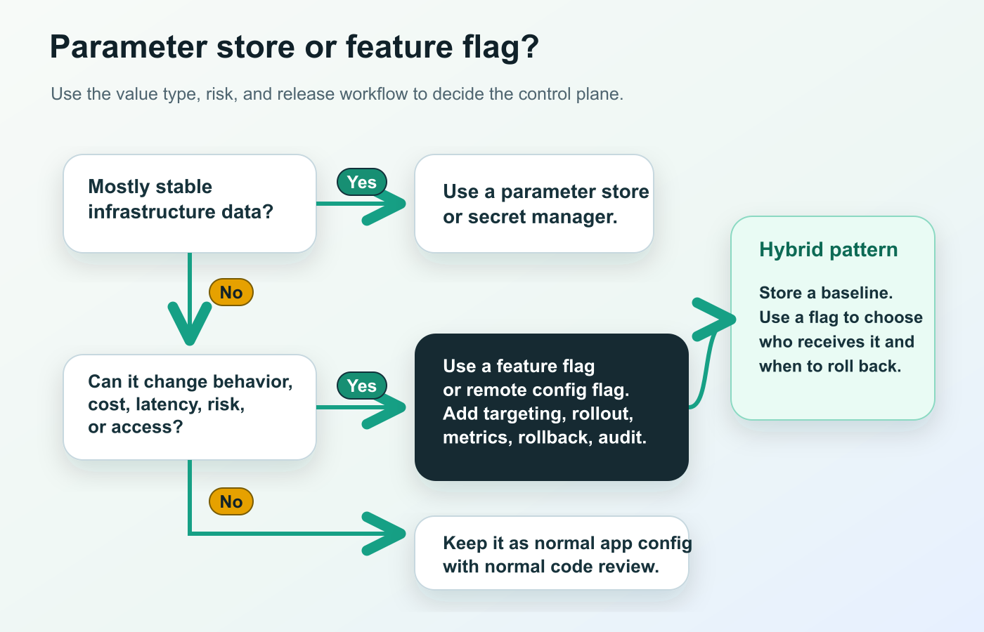984x632 pixels.
Task: Click the Yes badge beside change behavior question
Action: (362, 386)
